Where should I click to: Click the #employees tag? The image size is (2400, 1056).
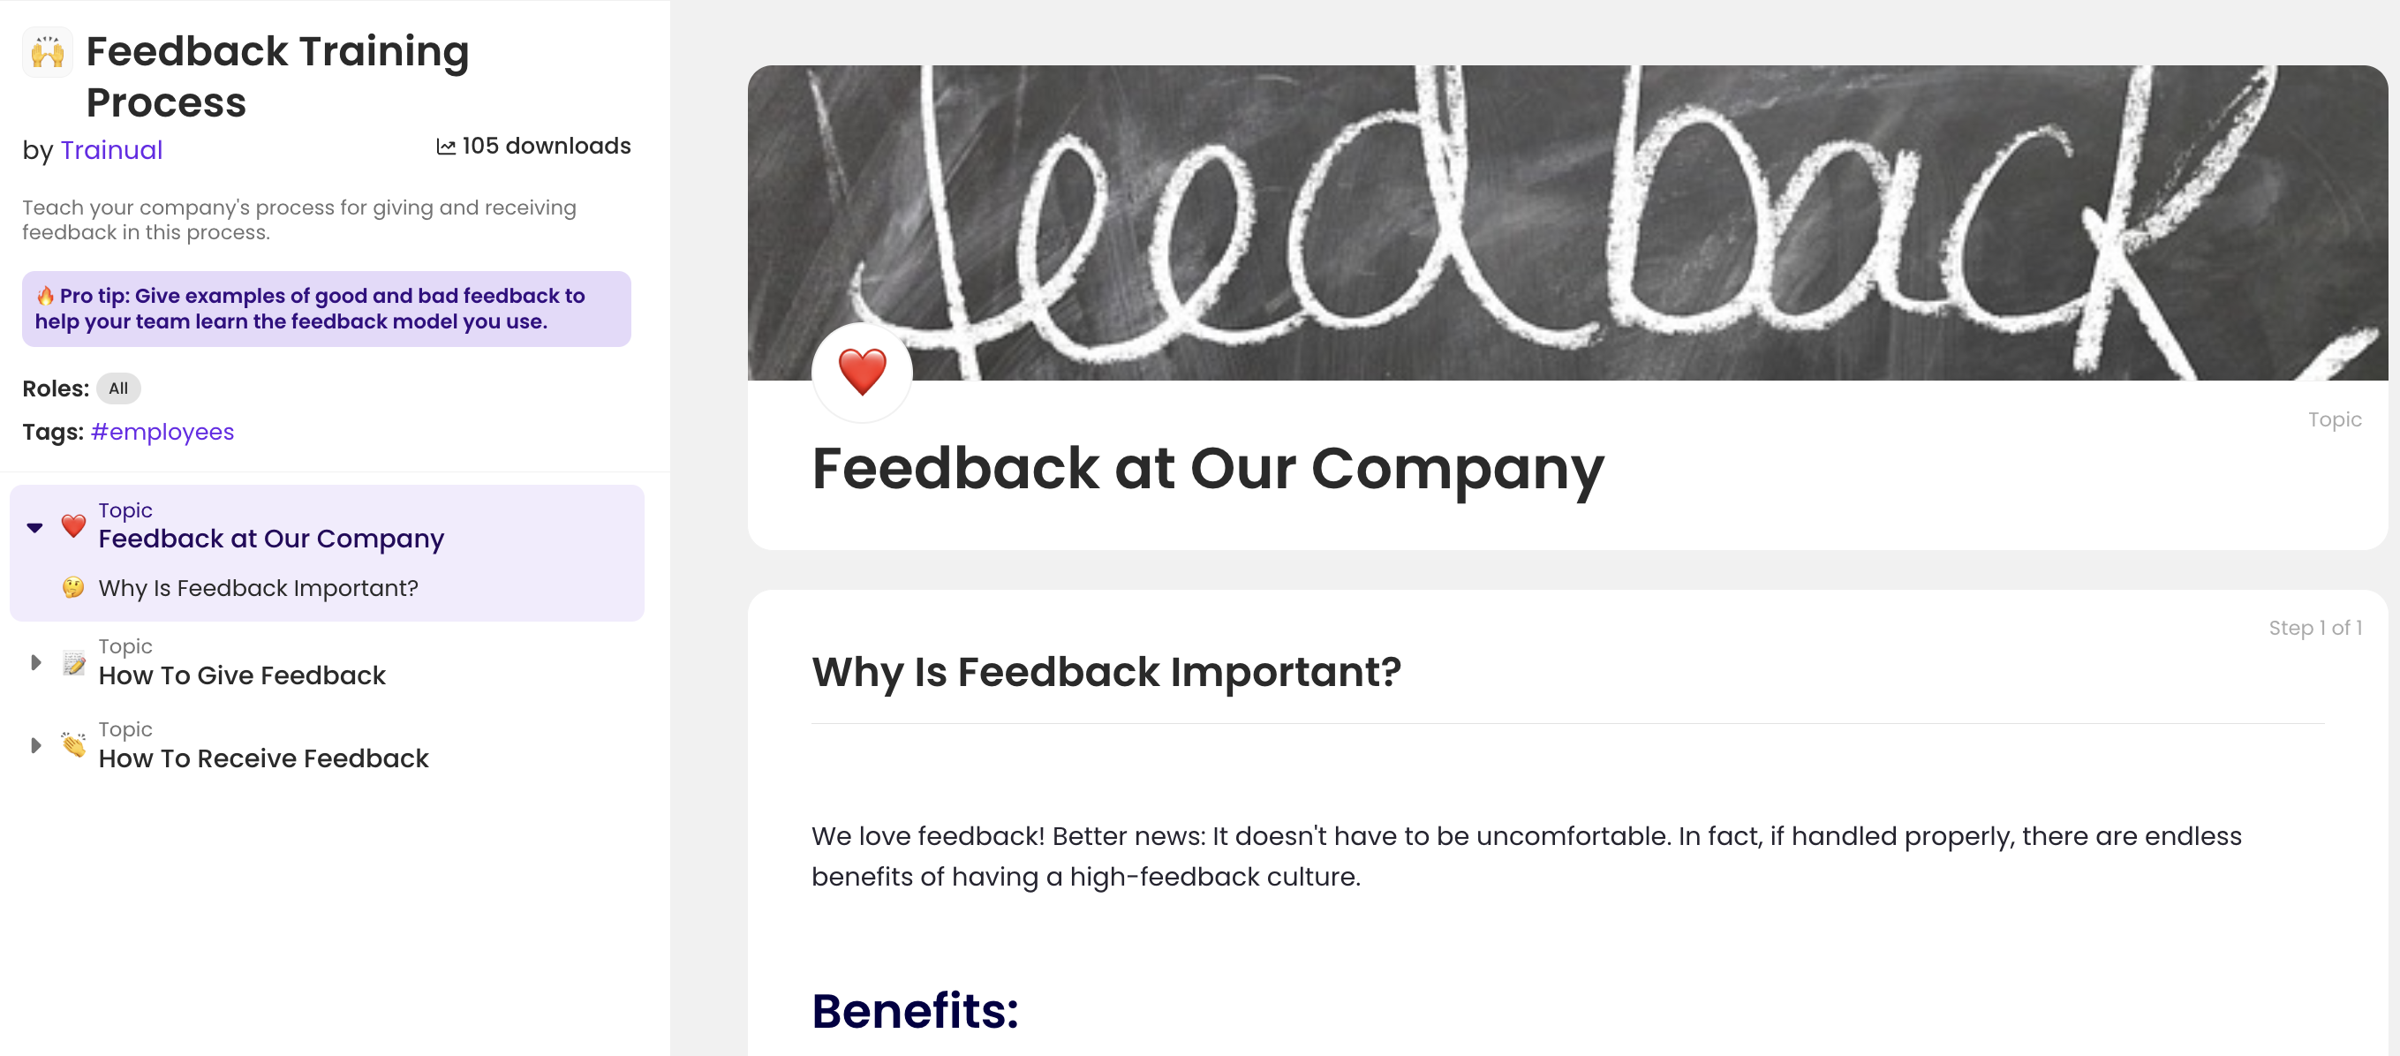tap(162, 431)
